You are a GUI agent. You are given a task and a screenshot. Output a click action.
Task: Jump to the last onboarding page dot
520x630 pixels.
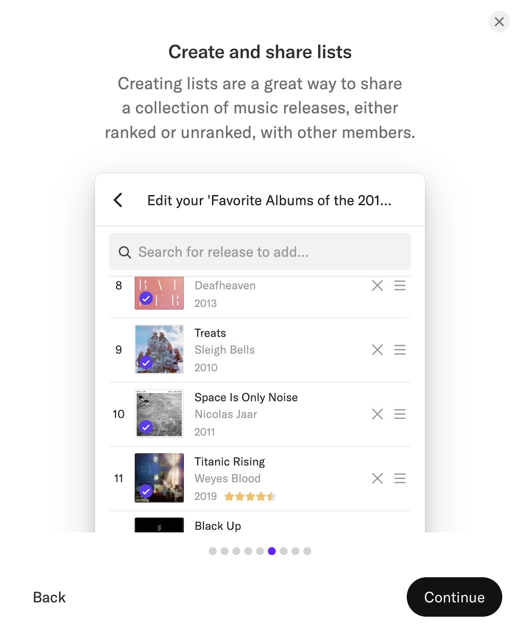(x=307, y=551)
